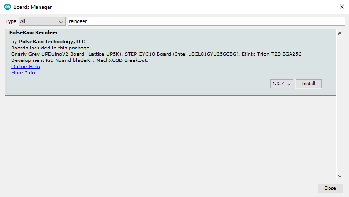This screenshot has height=197, width=349.
Task: Click the 'Boards included in this package' text
Action: [x=52, y=48]
